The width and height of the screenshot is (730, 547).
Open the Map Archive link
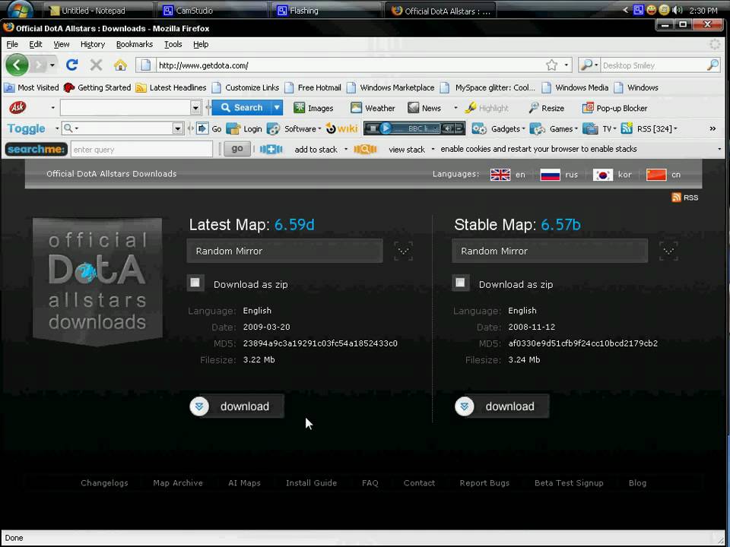click(178, 483)
